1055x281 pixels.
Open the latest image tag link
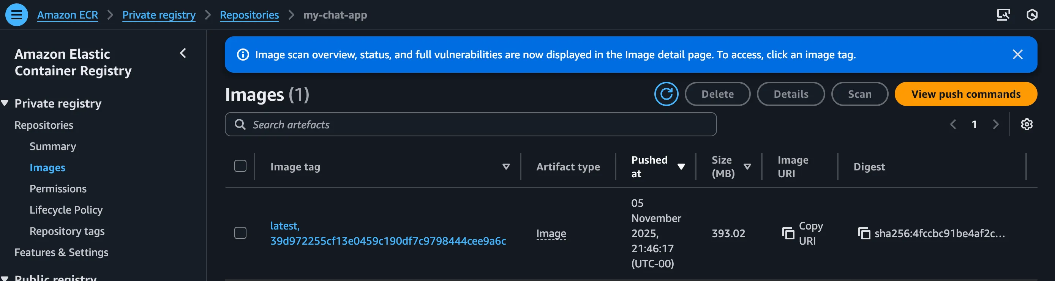pyautogui.click(x=284, y=226)
